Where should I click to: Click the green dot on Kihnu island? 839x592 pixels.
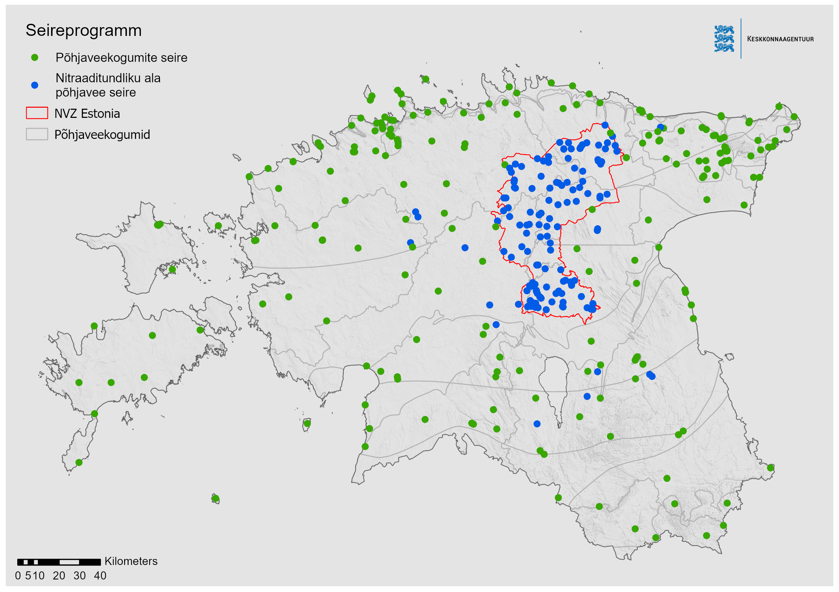click(307, 424)
